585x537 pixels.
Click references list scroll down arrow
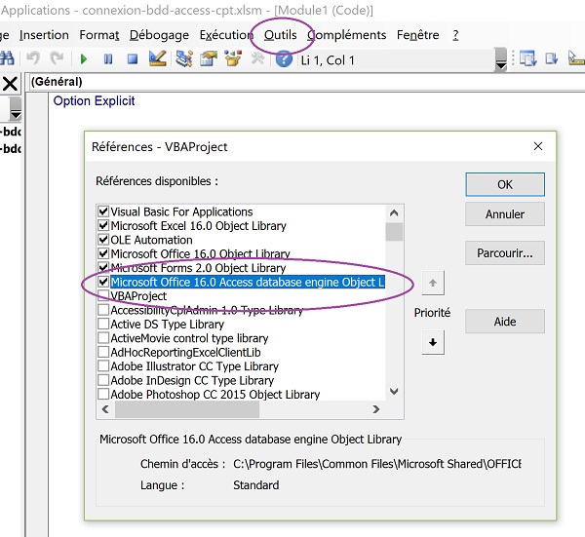(x=394, y=391)
